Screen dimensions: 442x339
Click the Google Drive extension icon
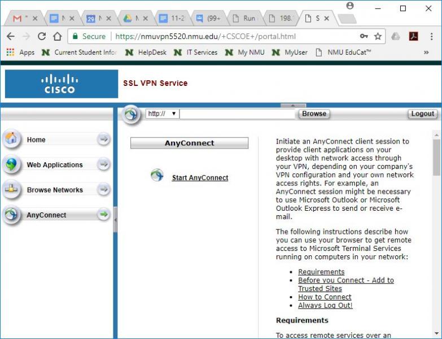(396, 36)
